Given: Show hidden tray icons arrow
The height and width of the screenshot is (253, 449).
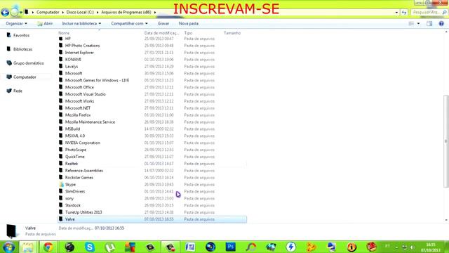Looking at the screenshot, I should tap(396, 247).
